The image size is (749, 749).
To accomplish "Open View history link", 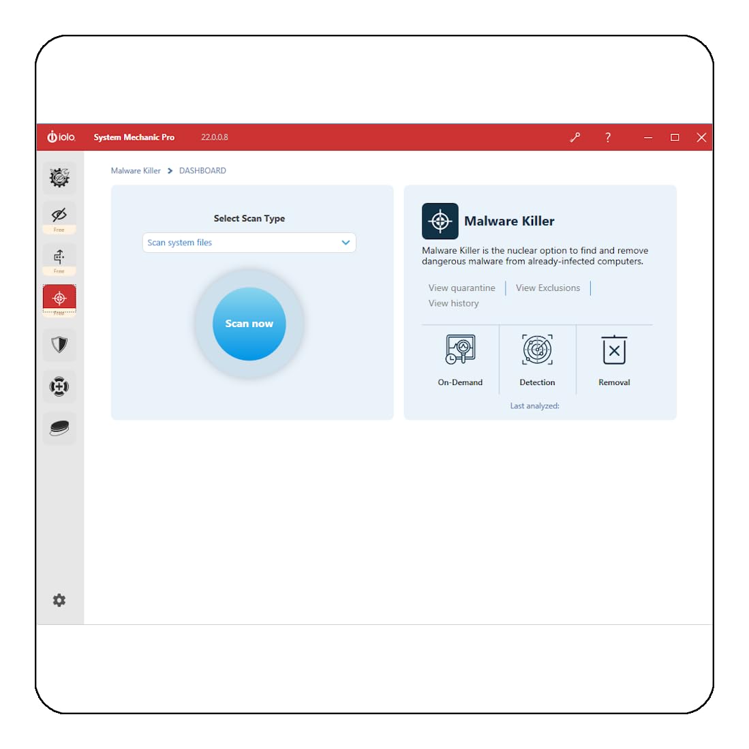I will coord(453,303).
